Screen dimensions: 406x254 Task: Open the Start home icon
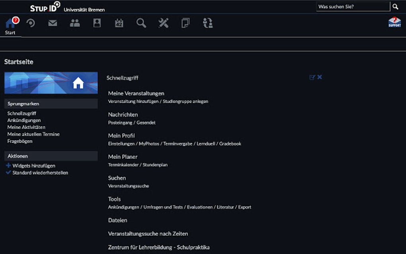[x=10, y=23]
